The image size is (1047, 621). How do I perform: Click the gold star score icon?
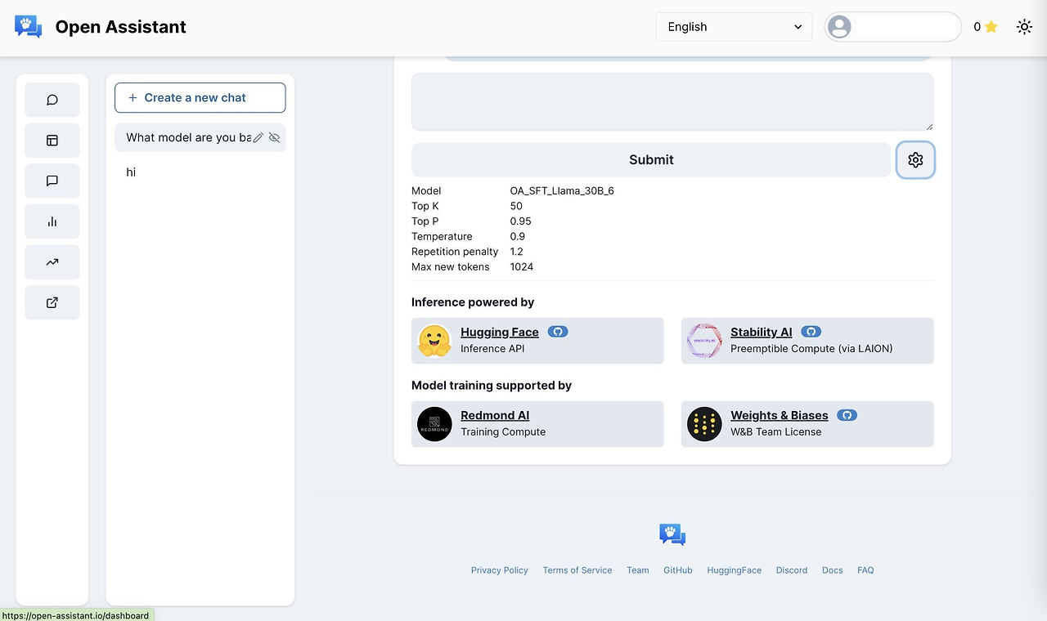tap(991, 27)
